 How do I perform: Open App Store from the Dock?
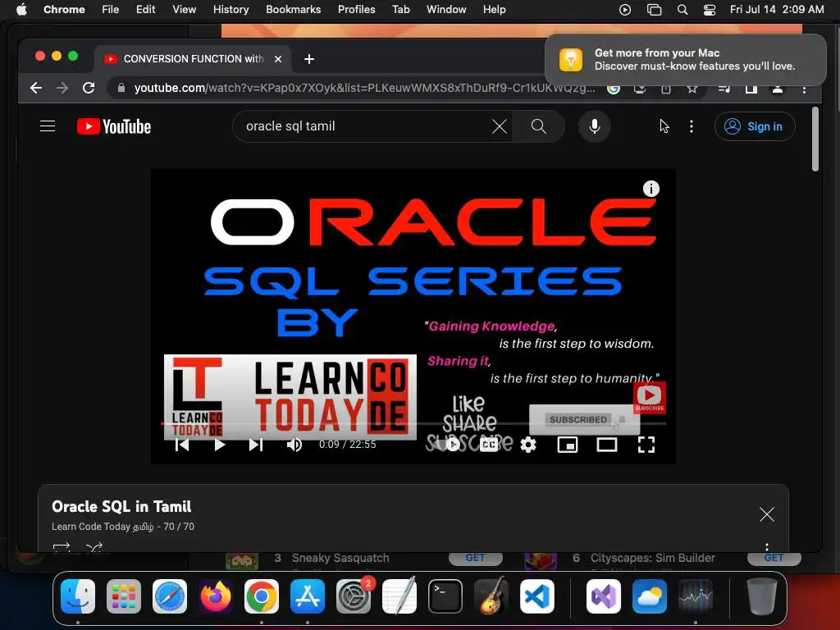[x=308, y=596]
